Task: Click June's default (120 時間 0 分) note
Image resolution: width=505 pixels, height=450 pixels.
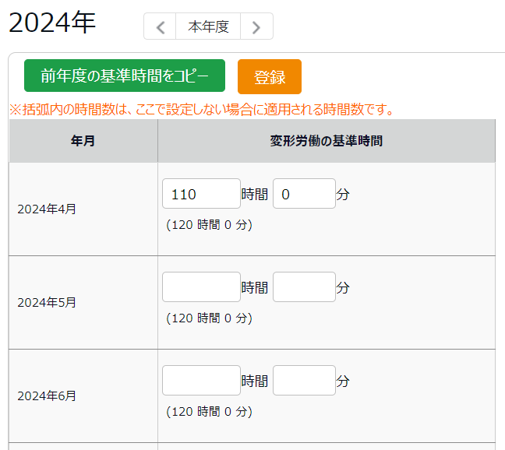Action: (x=209, y=411)
